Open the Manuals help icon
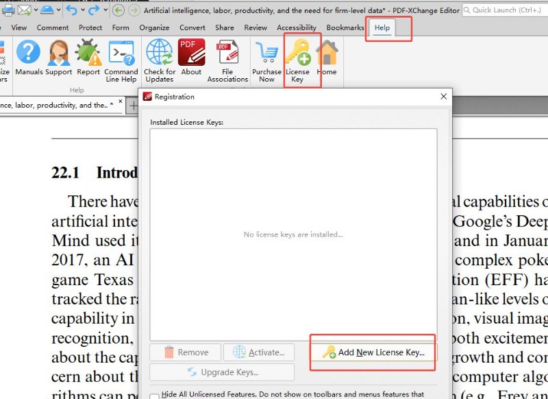Viewport: 548px width, 399px height. (29, 58)
